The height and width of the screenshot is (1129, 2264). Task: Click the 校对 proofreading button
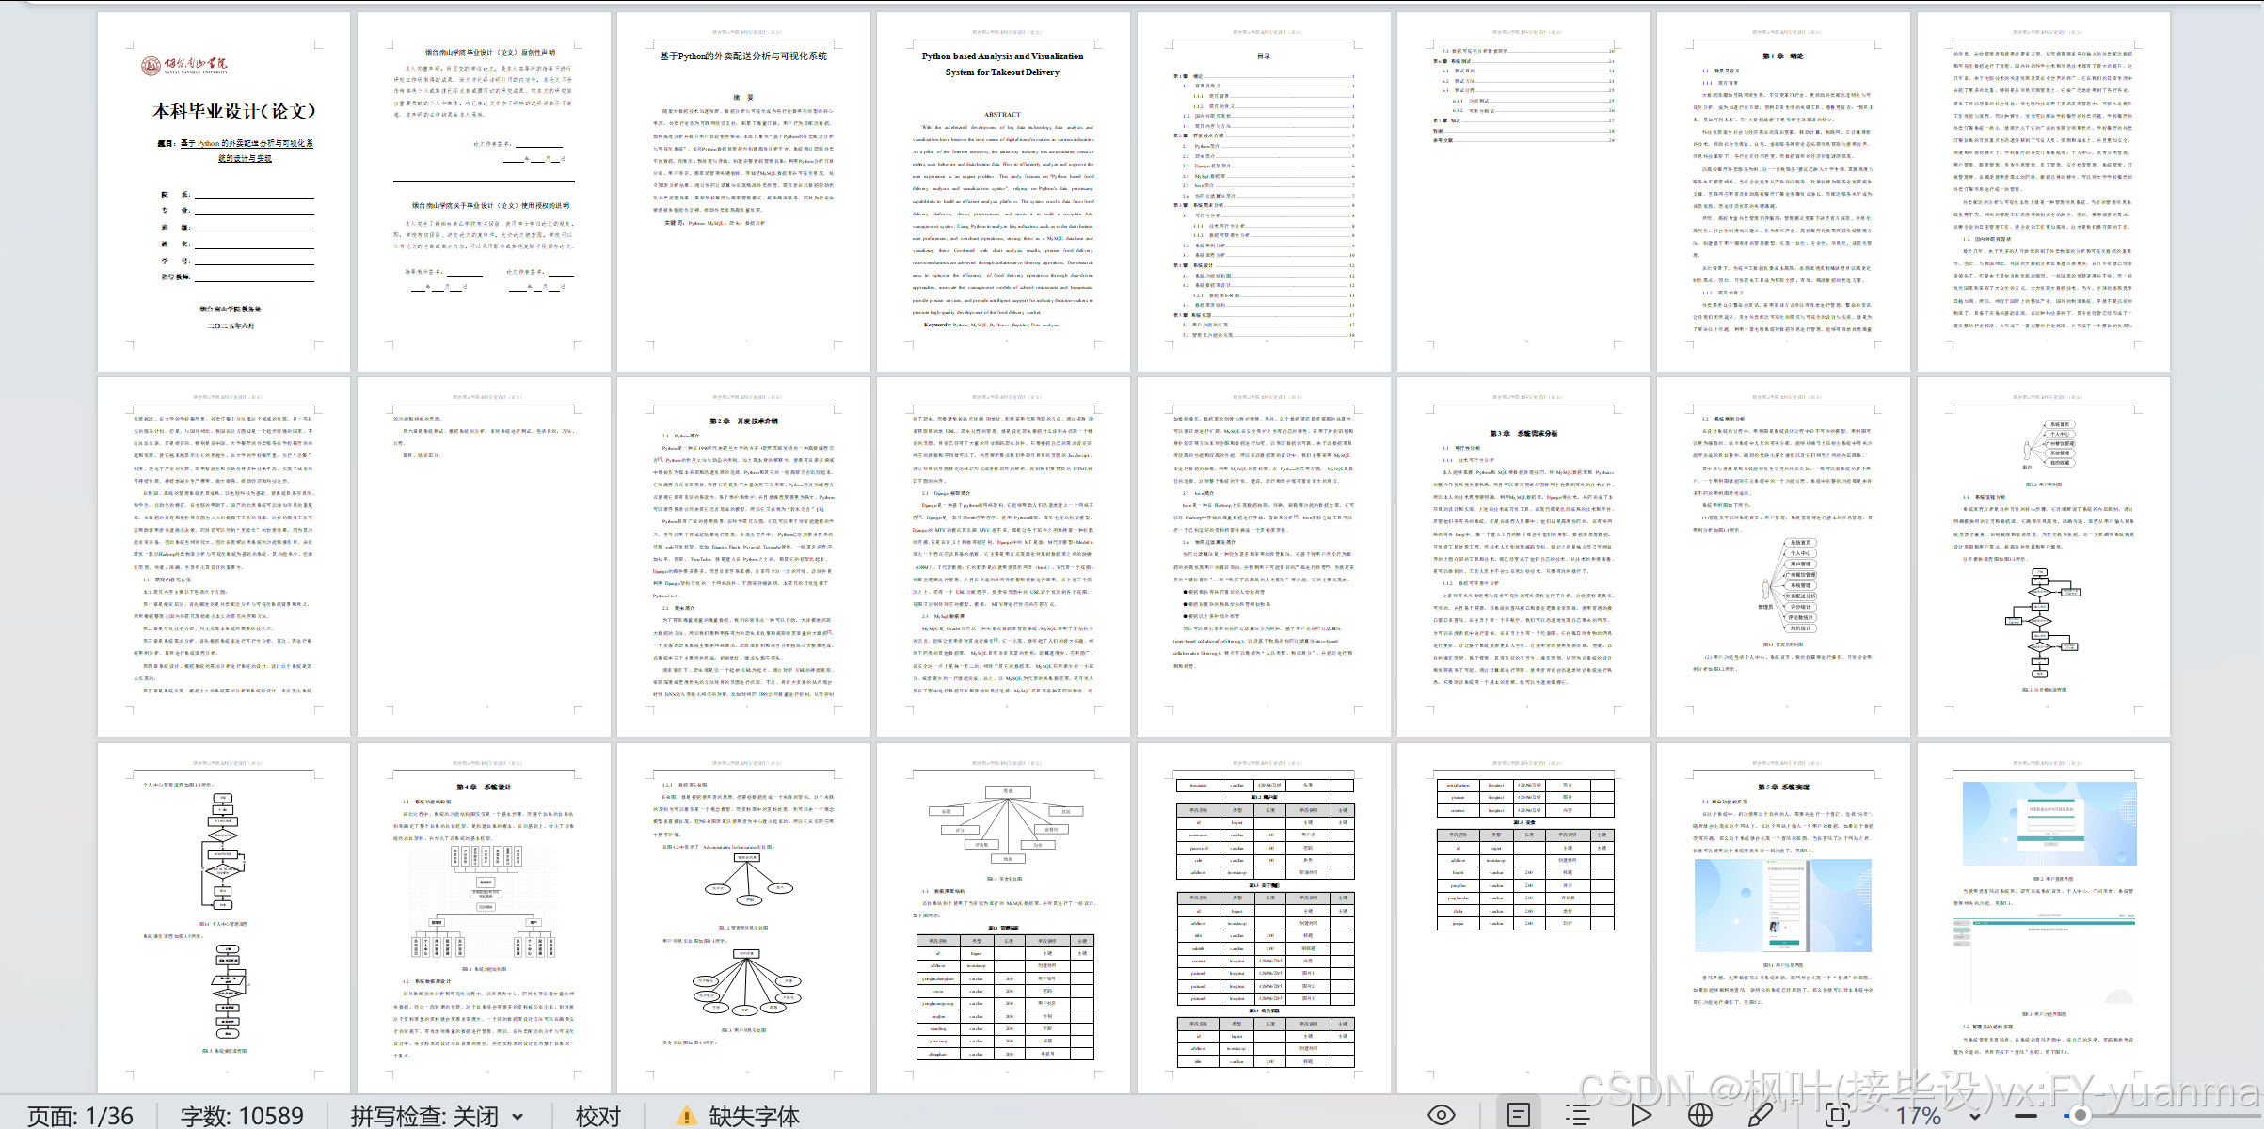coord(598,1116)
